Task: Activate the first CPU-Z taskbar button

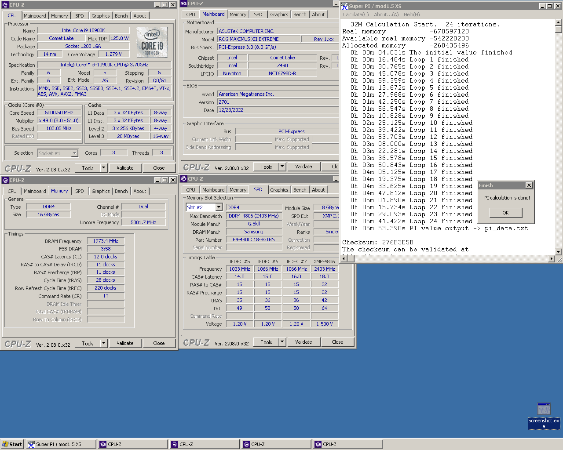Action: click(x=132, y=444)
